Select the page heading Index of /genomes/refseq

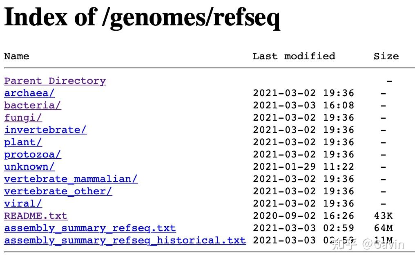pyautogui.click(x=142, y=17)
